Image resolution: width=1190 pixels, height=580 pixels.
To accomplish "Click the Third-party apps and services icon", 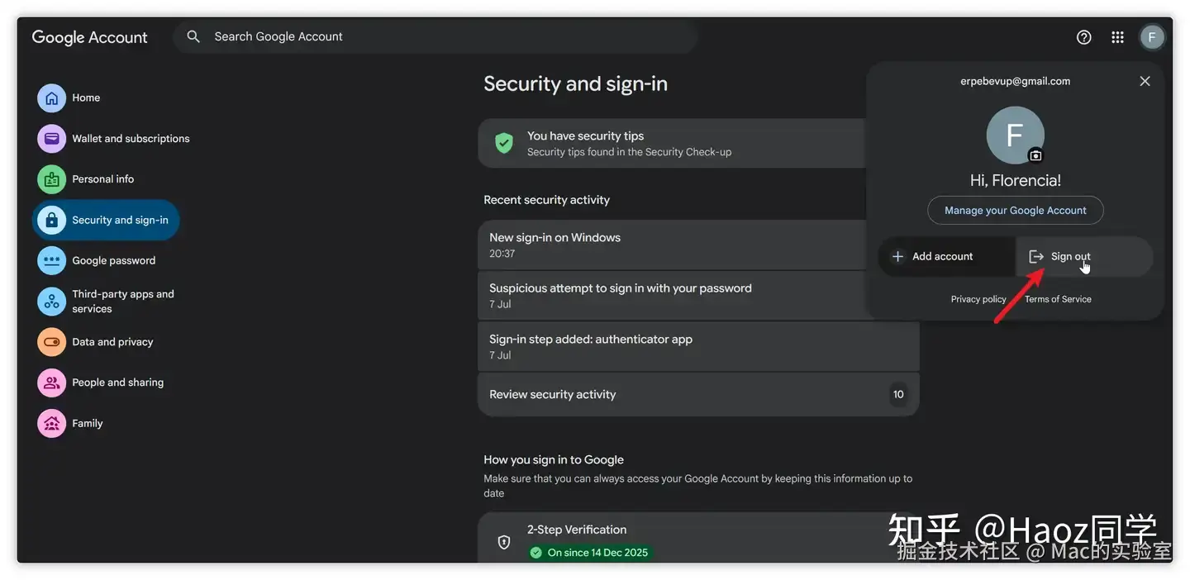I will click(x=51, y=302).
